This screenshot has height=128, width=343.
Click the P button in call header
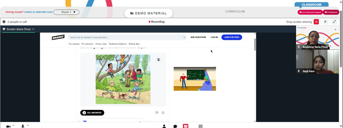(x=325, y=22)
